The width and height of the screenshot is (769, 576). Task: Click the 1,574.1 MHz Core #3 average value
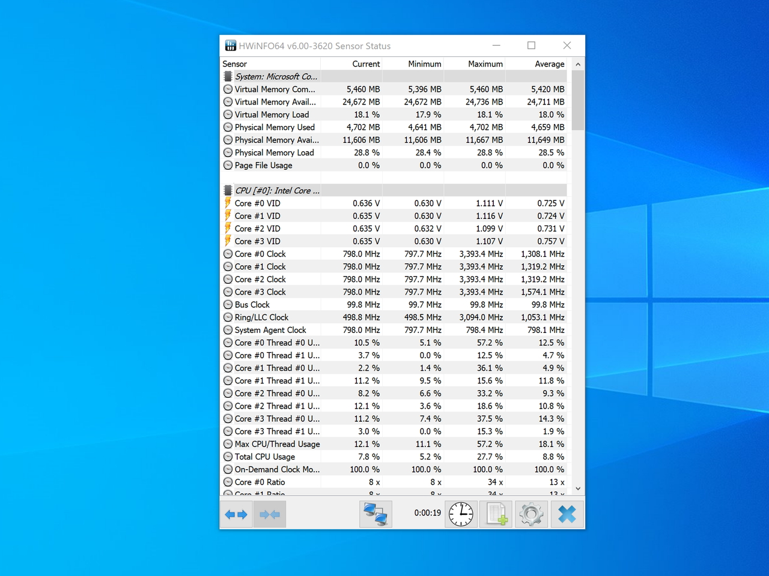tap(543, 292)
